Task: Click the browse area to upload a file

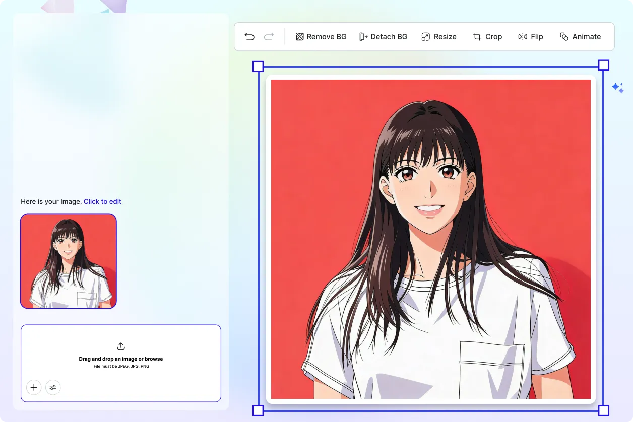Action: [x=120, y=363]
